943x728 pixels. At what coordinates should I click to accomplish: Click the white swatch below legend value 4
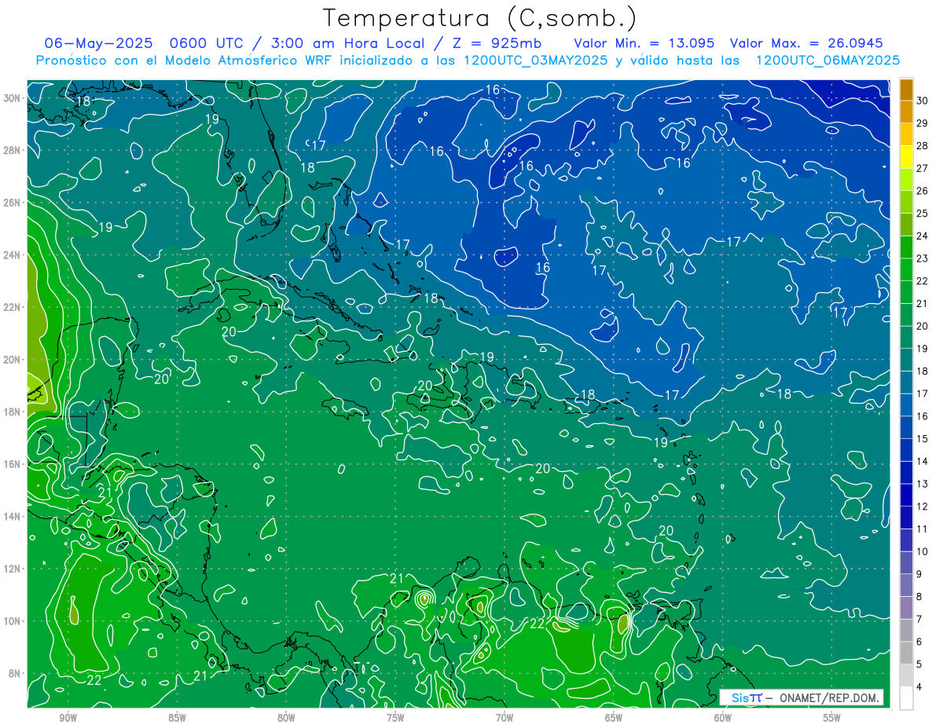click(906, 698)
